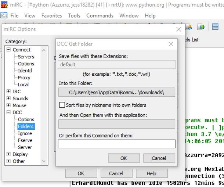Enable Sort files by nickname checkbox
Viewport: 224px width, 187px height.
tap(62, 105)
